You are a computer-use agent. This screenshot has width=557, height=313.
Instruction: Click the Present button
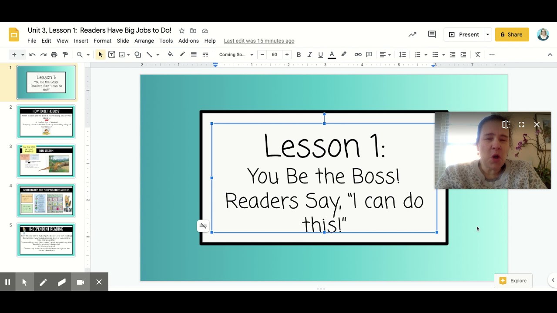464,35
